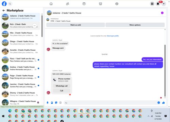Open Rich 2 Beds 1 Bath conversation
This screenshot has width=170, height=122.
click(20, 26)
